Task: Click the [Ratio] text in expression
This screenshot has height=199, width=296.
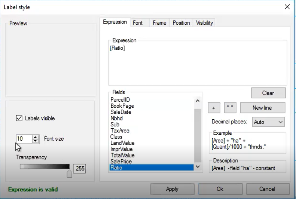Action: [x=118, y=48]
